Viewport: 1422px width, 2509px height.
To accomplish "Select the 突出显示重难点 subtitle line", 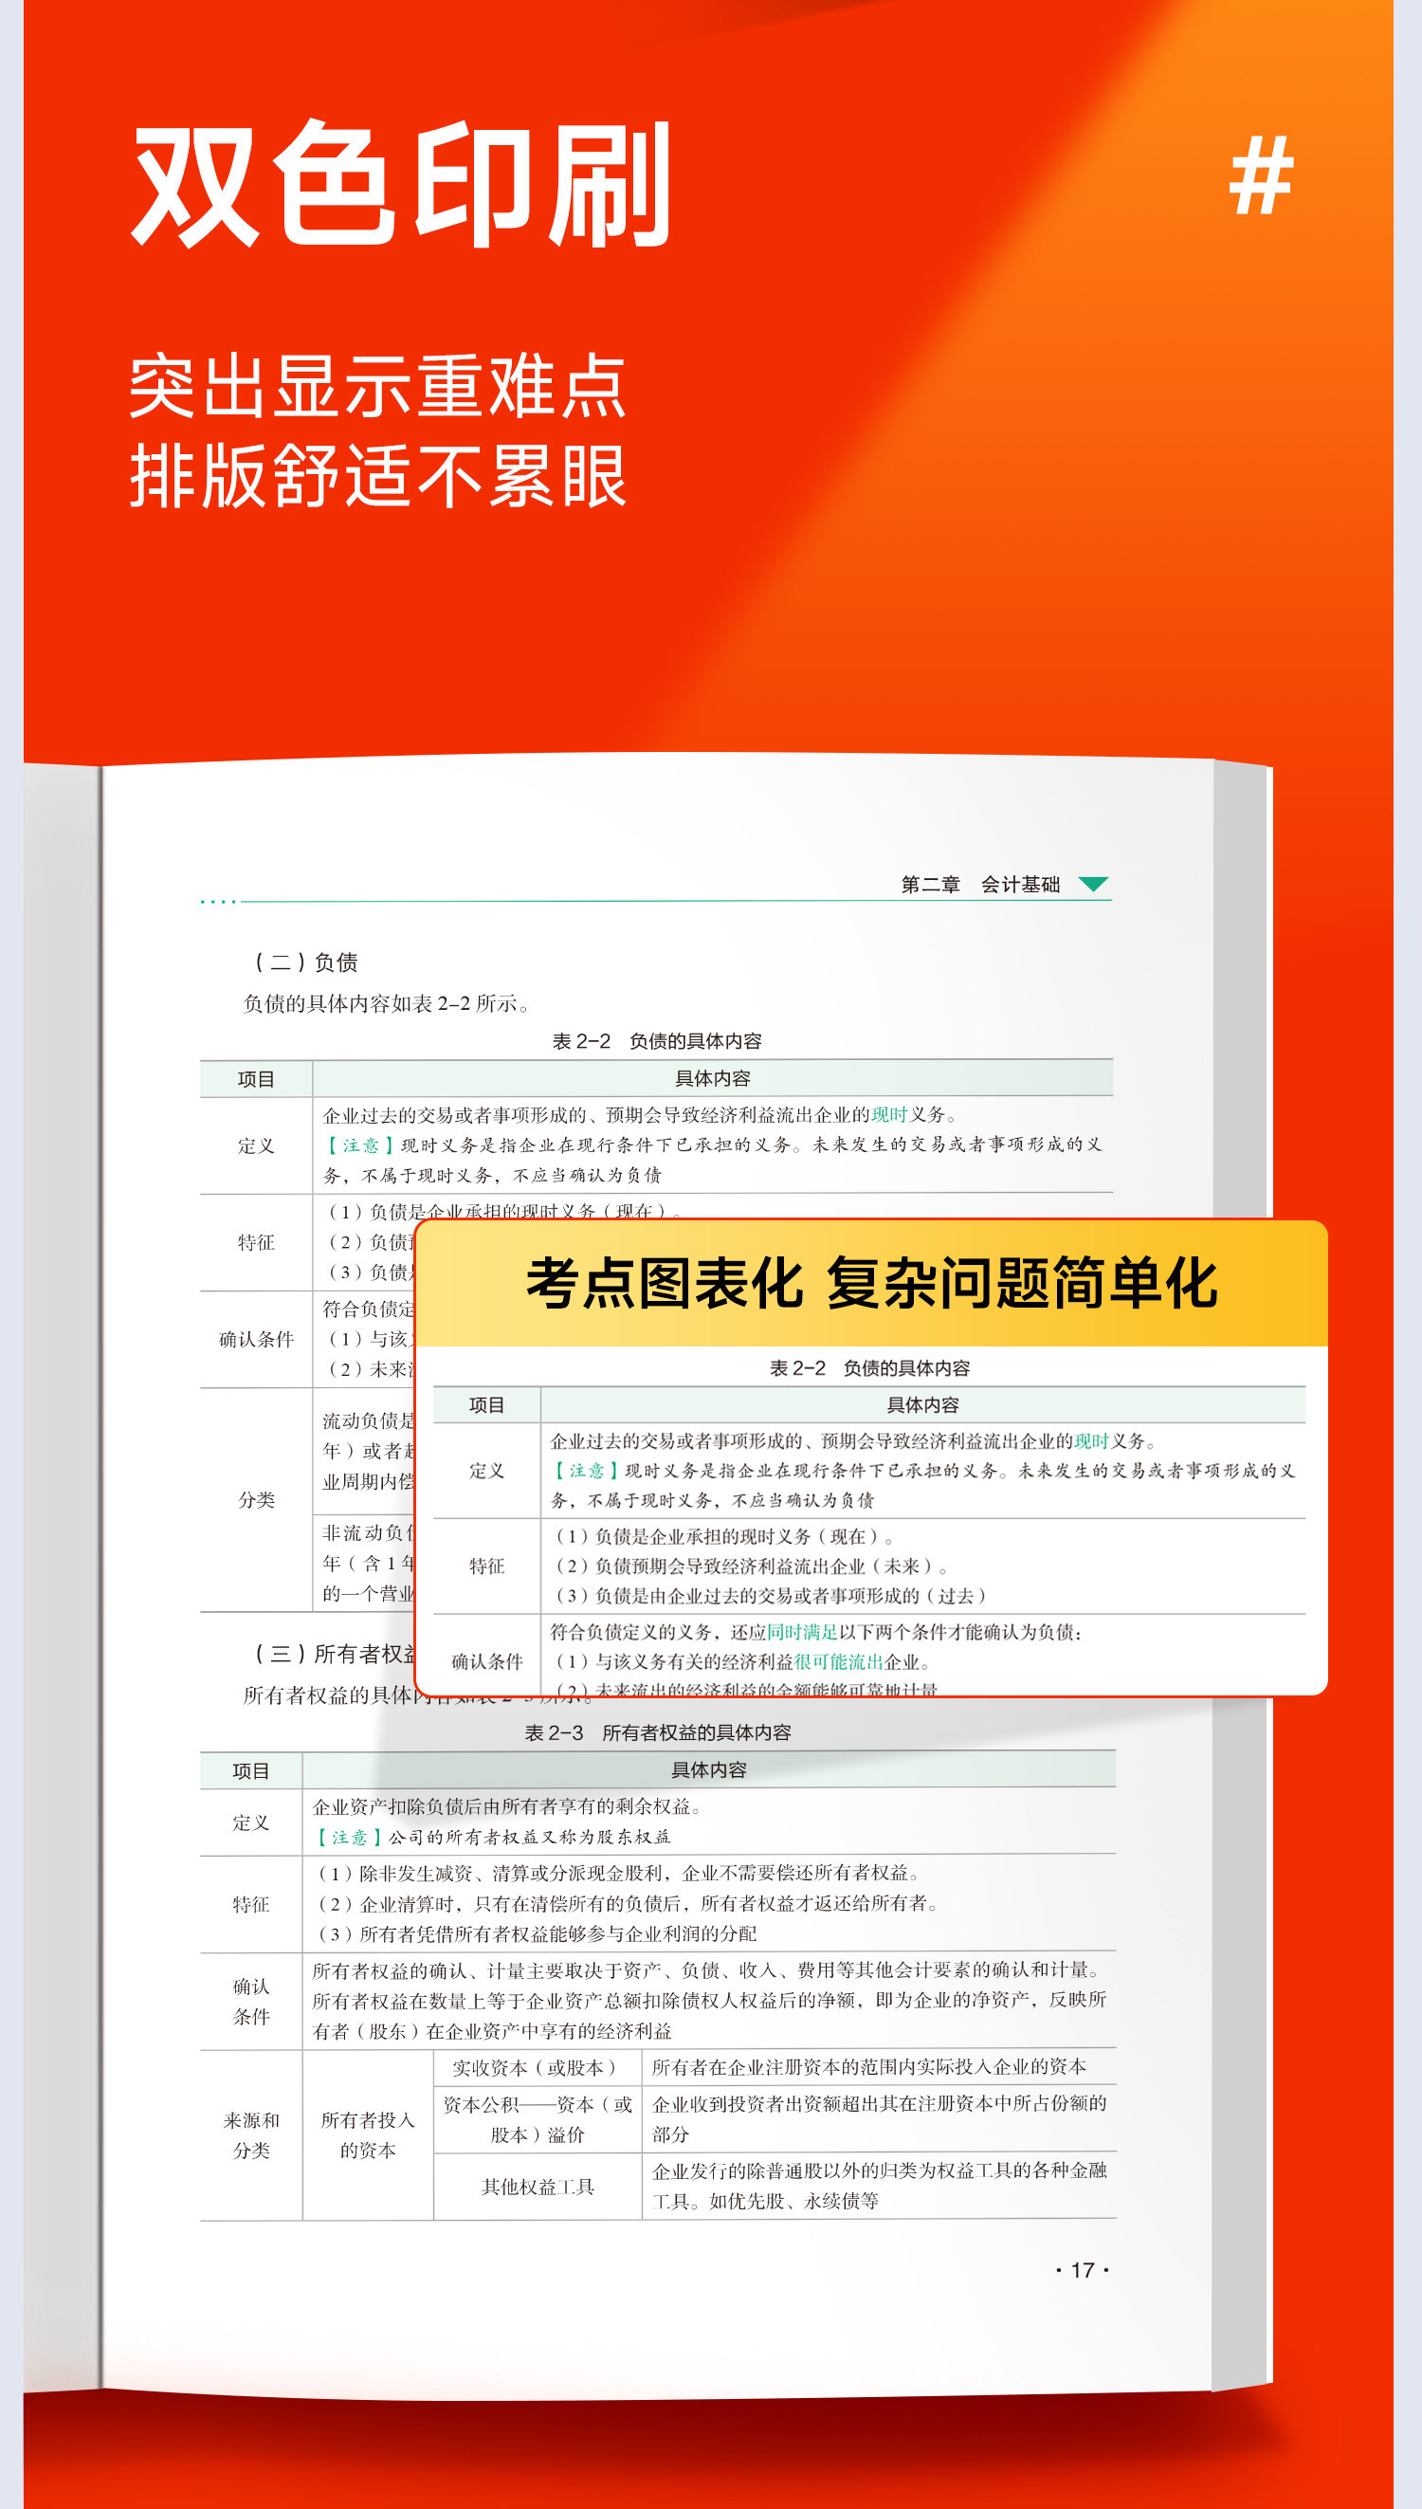I will click(x=378, y=387).
